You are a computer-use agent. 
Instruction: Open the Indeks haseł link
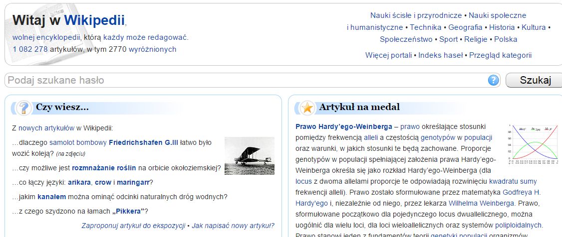[x=441, y=55]
